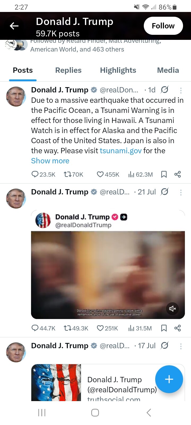
Task: Tap the back arrow in header
Action: [14, 26]
